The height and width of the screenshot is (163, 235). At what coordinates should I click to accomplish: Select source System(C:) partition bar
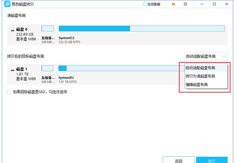pos(141,29)
